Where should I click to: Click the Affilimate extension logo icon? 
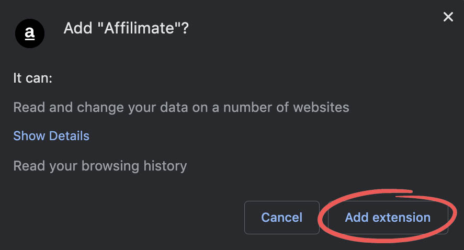coord(30,33)
